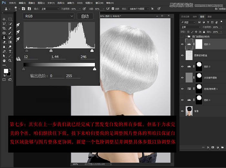Expand the 图门绘图培训机构 layer group
Image resolution: width=226 pixels, height=168 pixels.
click(x=186, y=36)
